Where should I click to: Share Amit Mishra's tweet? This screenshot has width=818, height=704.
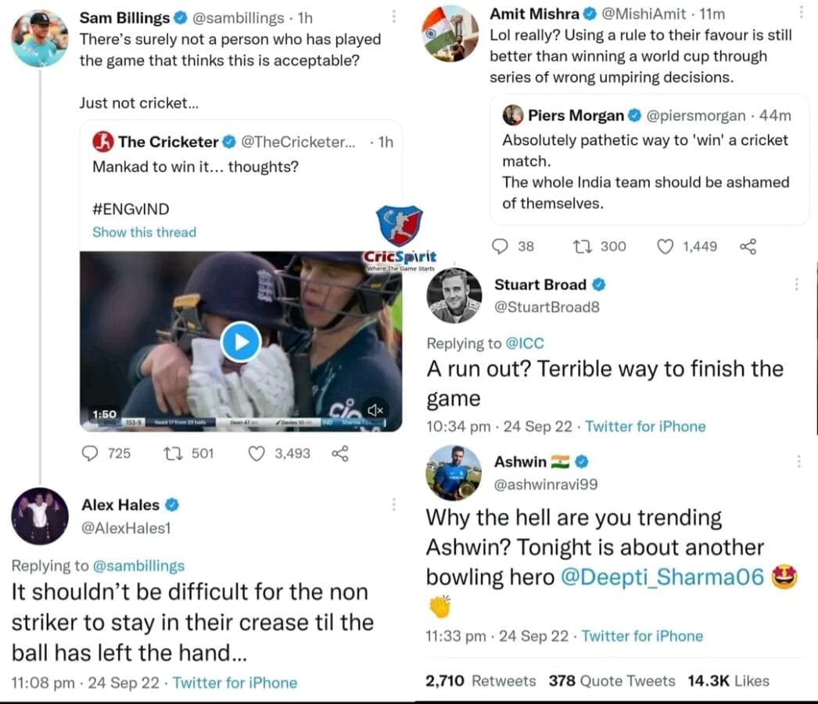tap(748, 246)
